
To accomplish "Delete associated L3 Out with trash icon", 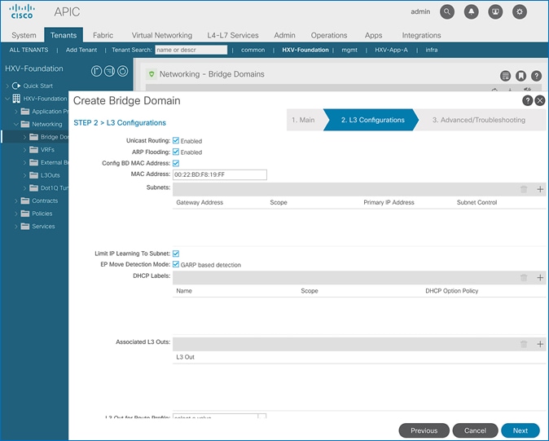I will coord(524,344).
